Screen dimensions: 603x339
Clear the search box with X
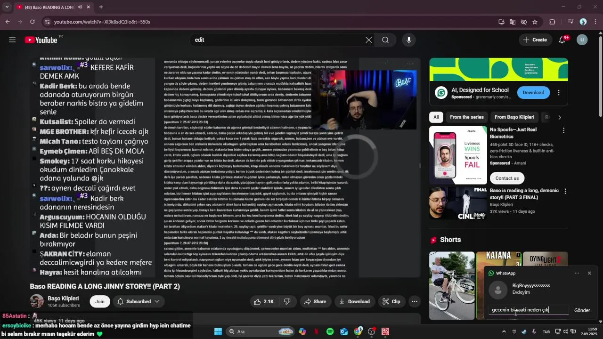(x=369, y=40)
